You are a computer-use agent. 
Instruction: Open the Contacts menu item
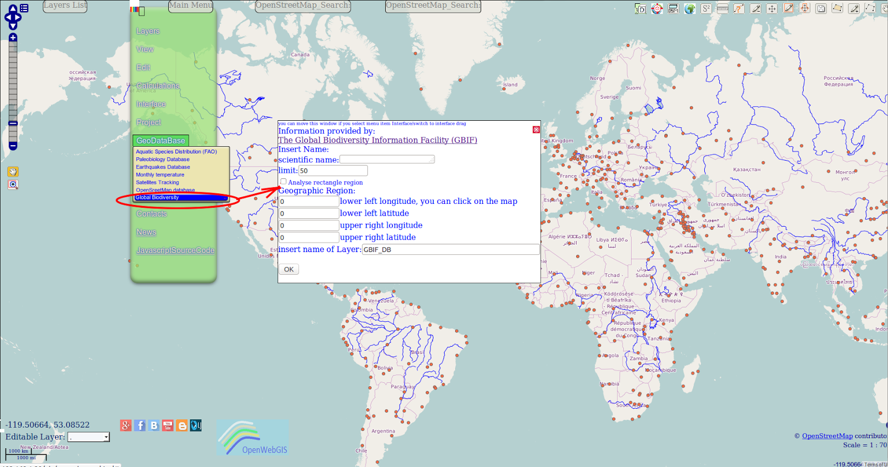[152, 214]
